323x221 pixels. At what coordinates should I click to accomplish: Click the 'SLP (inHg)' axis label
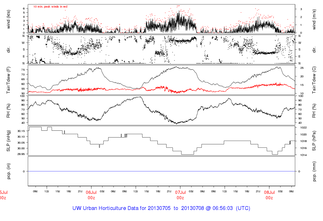click(9, 141)
